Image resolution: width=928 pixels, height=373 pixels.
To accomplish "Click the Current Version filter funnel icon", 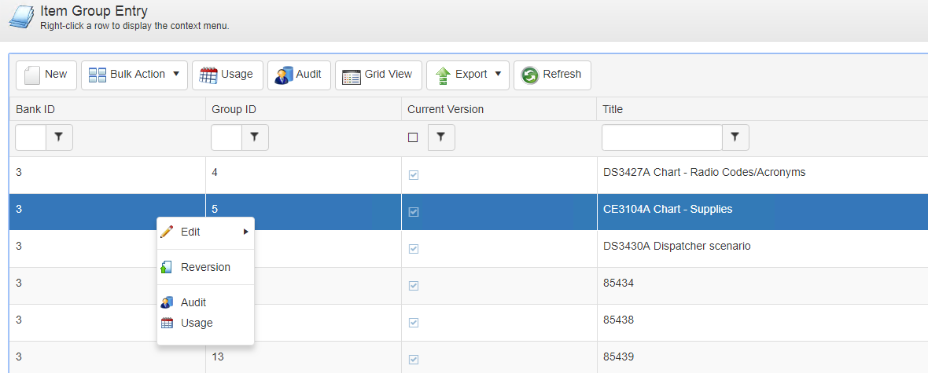I will pyautogui.click(x=441, y=137).
